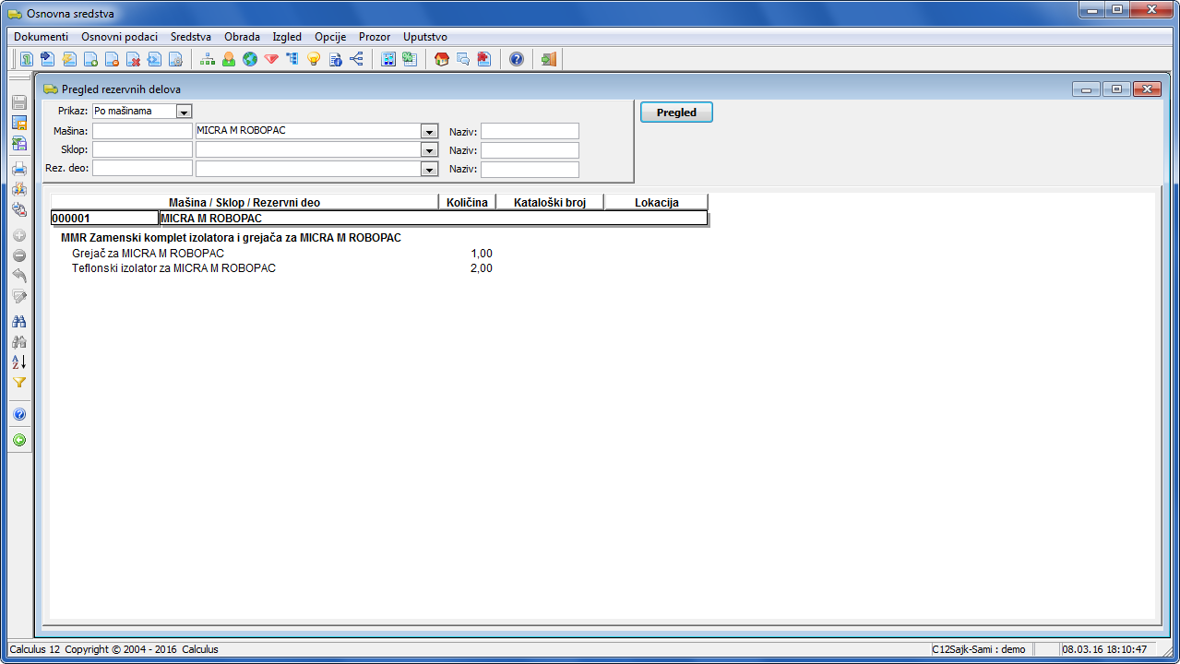Click the Količina column header
Image resolution: width=1180 pixels, height=664 pixels.
pos(467,203)
